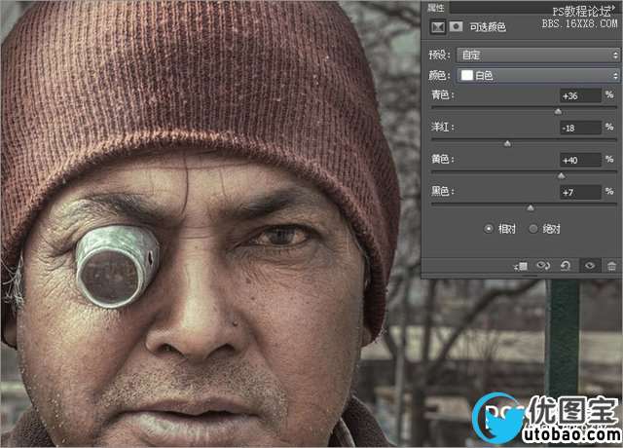
Task: Click the 黄色 yellow slider handle
Action: [561, 175]
